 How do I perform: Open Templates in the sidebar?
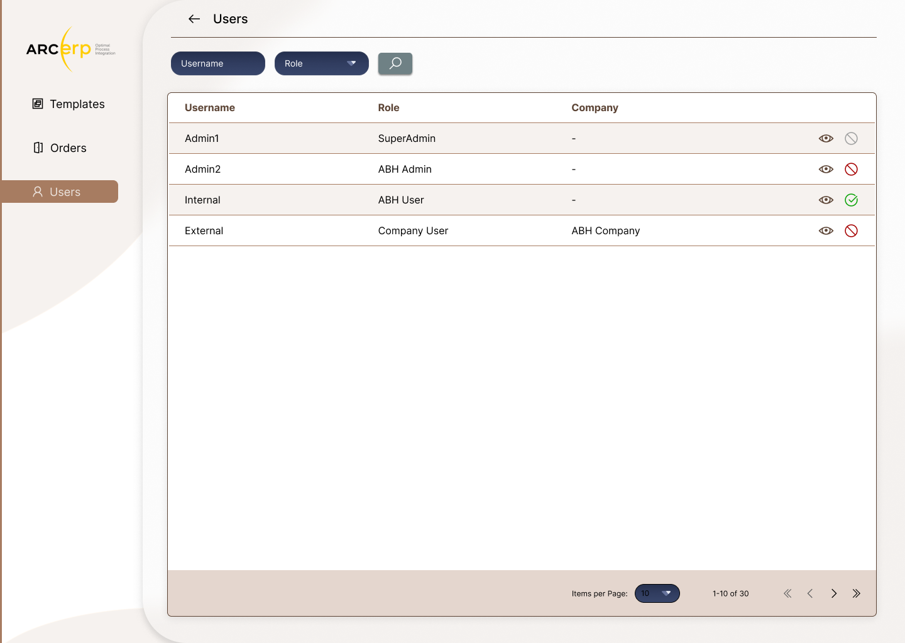[69, 104]
